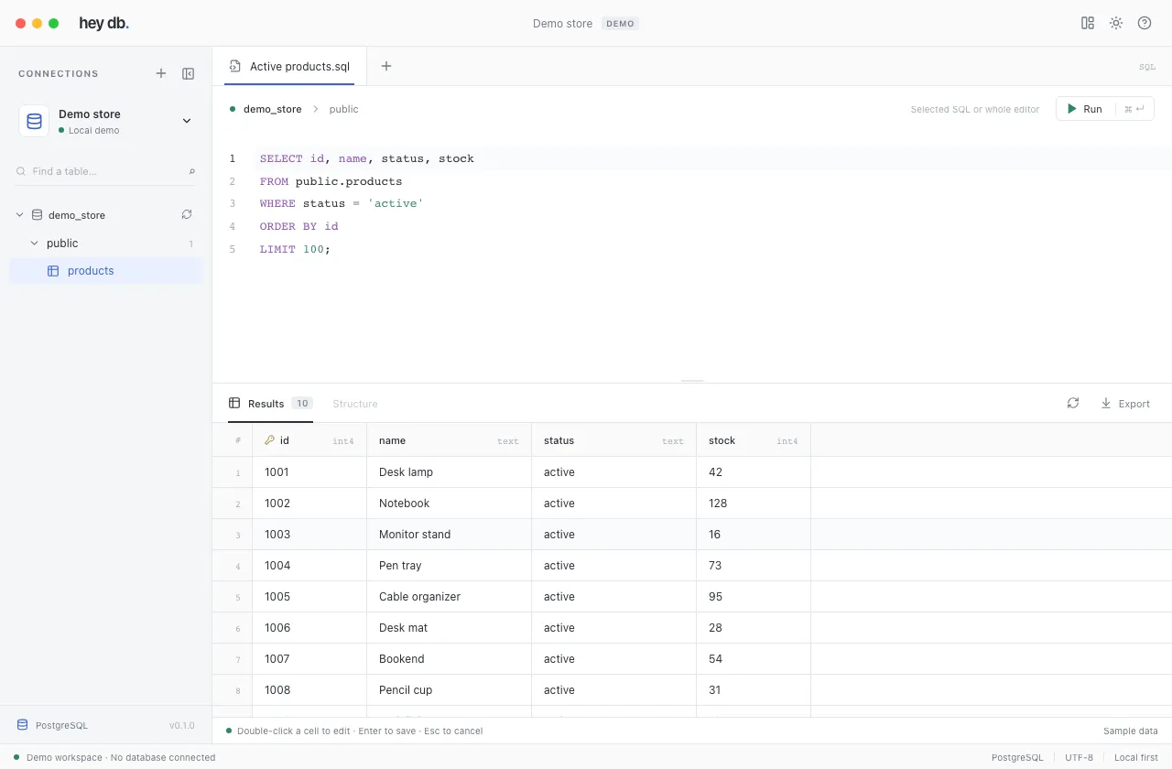Select the Cable organizer cell

coord(449,597)
